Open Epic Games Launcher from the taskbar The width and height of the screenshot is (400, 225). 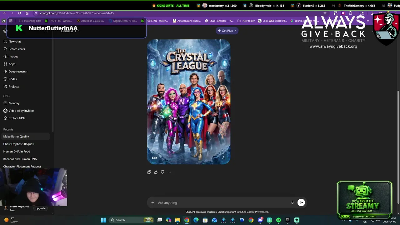click(x=287, y=220)
